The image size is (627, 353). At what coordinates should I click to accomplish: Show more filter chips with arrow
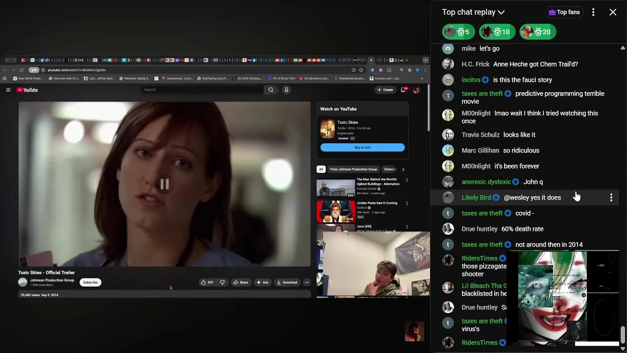pos(403,169)
